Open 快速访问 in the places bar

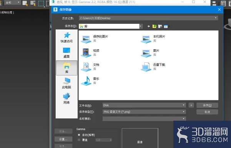click(x=66, y=37)
